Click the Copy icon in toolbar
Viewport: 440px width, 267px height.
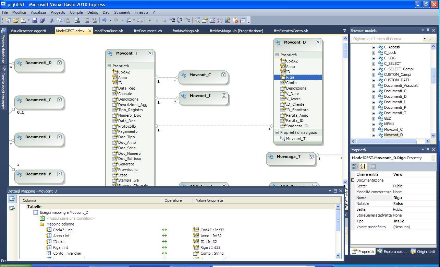coord(60,21)
